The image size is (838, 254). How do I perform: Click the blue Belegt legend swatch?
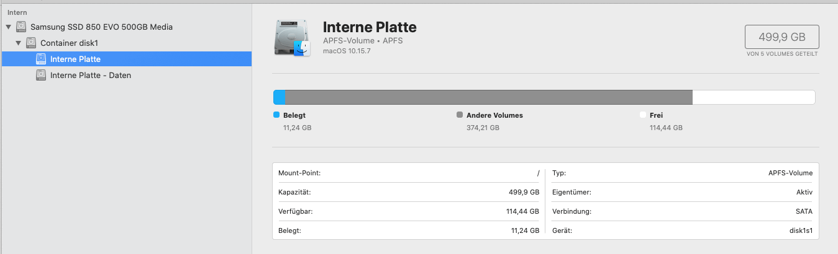[x=276, y=115]
